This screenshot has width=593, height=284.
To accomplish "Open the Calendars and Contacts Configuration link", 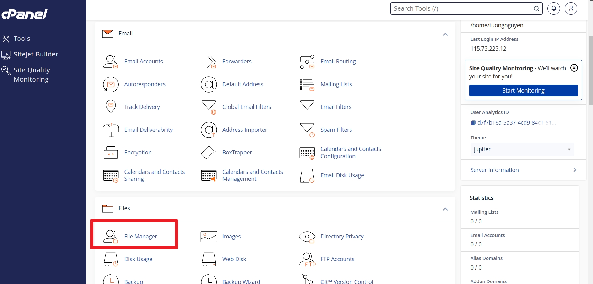I will (351, 153).
